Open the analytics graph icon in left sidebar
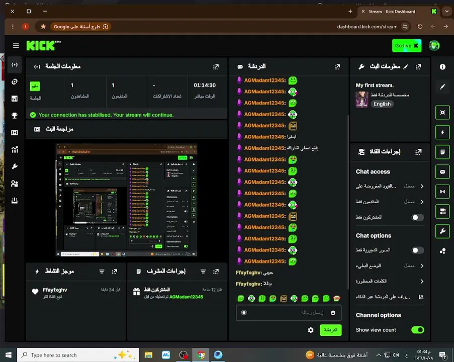Screen dimensions: 454x362 click(x=15, y=149)
